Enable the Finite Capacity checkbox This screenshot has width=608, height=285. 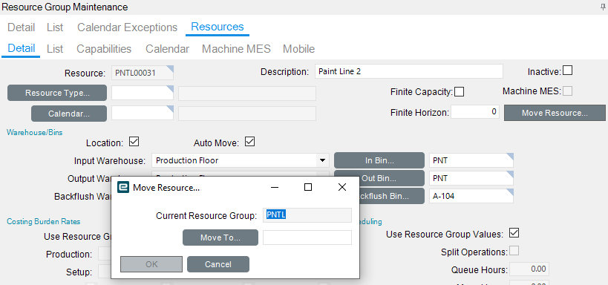coord(459,92)
